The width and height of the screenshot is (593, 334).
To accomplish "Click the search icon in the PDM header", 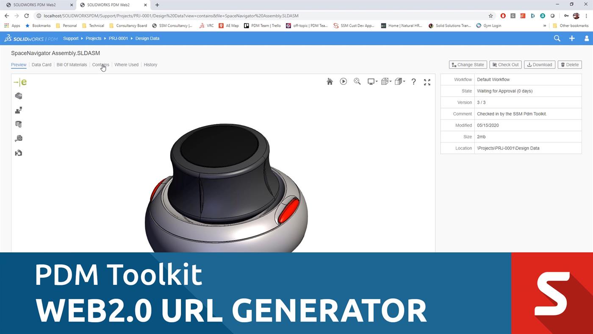I will pos(557,38).
